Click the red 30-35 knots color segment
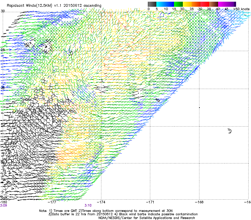This screenshot has width=251, height=220. (x=205, y=4)
